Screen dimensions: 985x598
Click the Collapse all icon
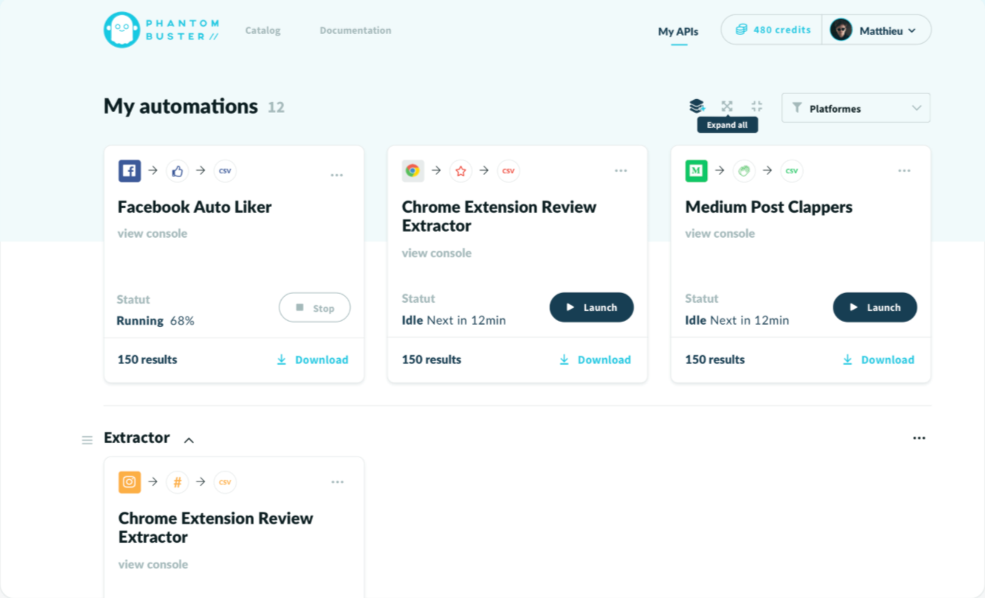click(756, 106)
